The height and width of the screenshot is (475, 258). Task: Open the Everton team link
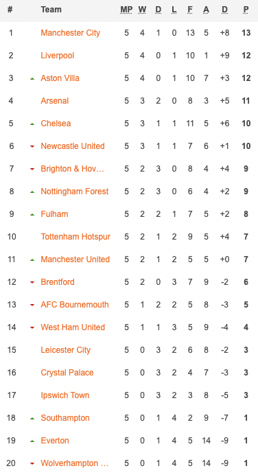click(54, 441)
